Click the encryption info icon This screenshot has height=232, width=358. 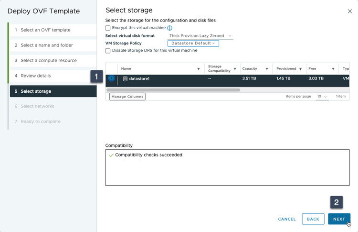coord(169,28)
